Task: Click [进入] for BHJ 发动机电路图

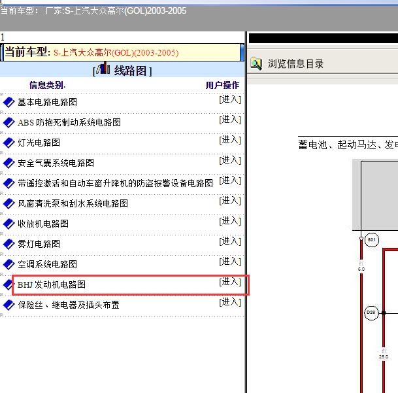Action: click(x=230, y=282)
